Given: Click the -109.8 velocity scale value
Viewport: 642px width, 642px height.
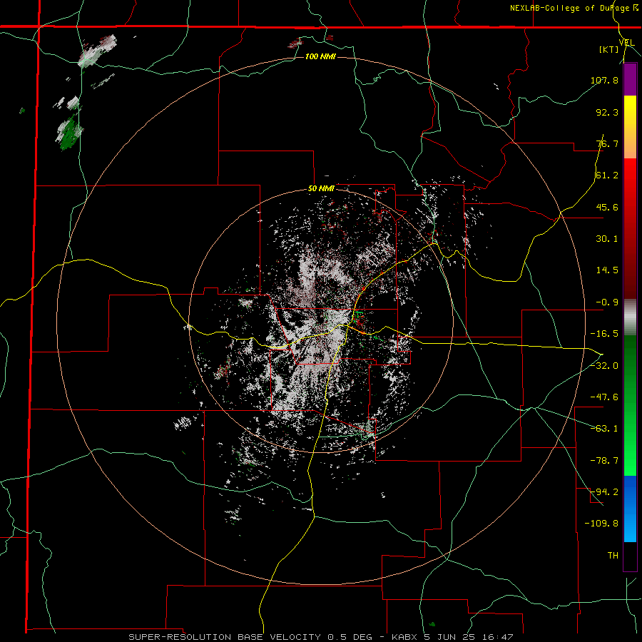Looking at the screenshot, I should click(x=601, y=524).
